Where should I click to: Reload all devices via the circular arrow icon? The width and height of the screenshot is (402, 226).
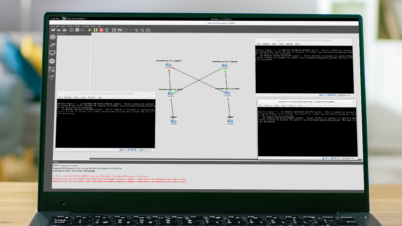[107, 30]
